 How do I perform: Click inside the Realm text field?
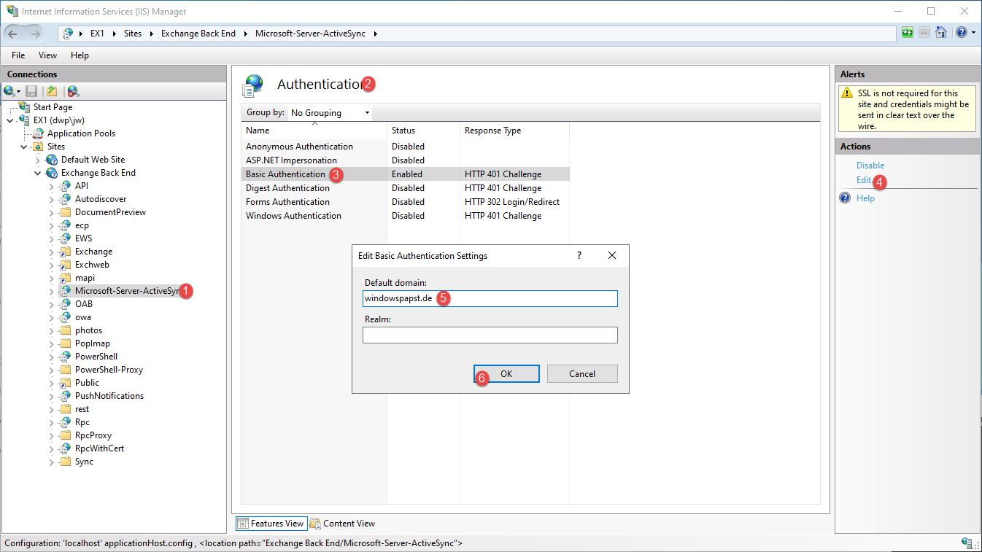tap(490, 335)
